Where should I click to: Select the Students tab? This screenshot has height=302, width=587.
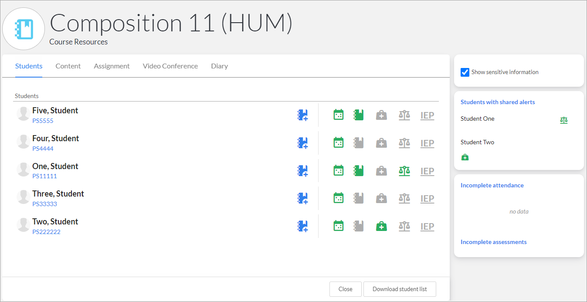point(29,66)
